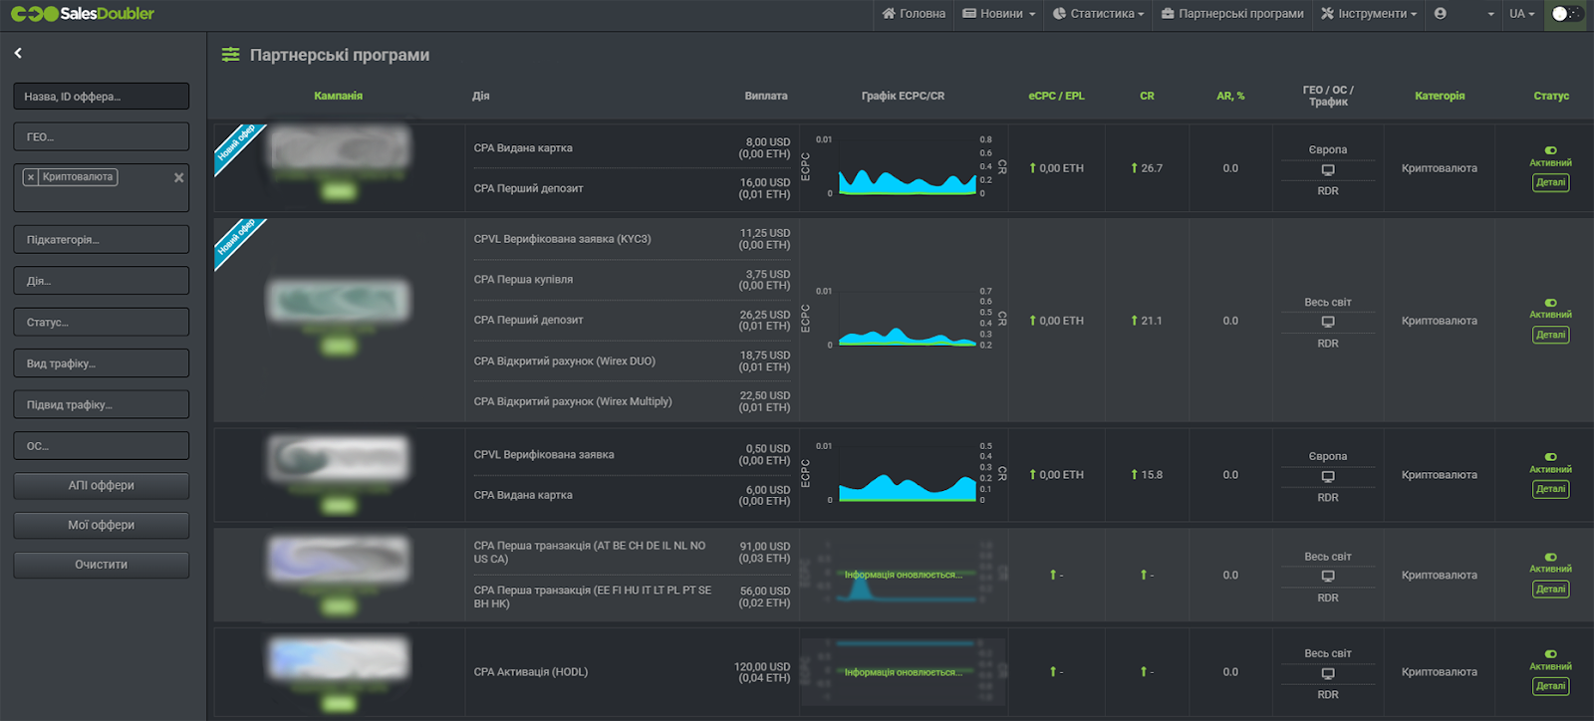Click the eCPC up arrow in first row

click(x=1032, y=168)
